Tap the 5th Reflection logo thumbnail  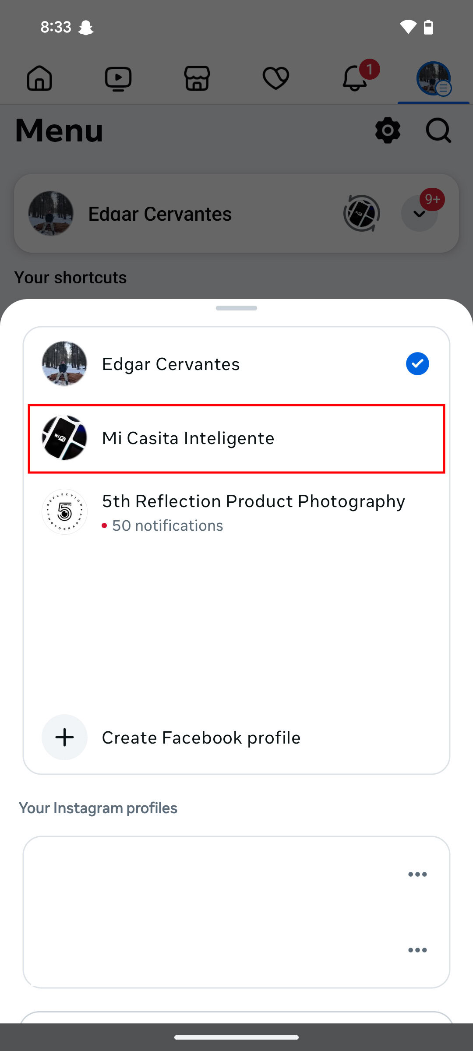pyautogui.click(x=64, y=512)
